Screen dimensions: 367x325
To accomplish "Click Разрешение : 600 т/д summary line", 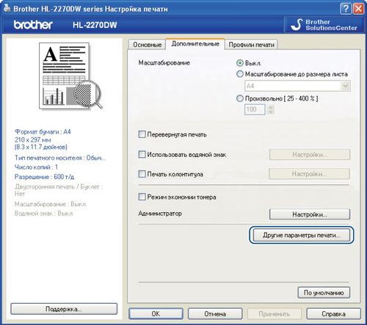I will coord(44,177).
